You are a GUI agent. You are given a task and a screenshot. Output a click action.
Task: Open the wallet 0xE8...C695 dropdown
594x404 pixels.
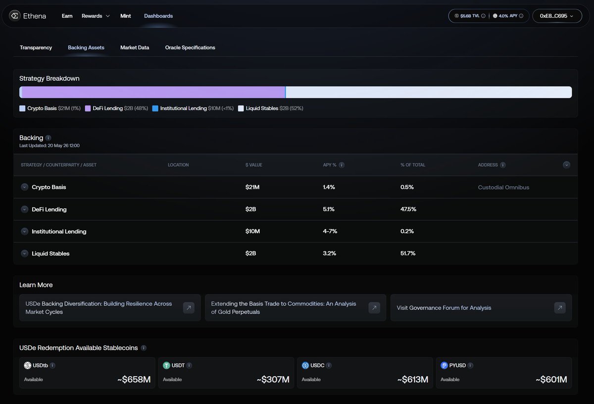(557, 16)
